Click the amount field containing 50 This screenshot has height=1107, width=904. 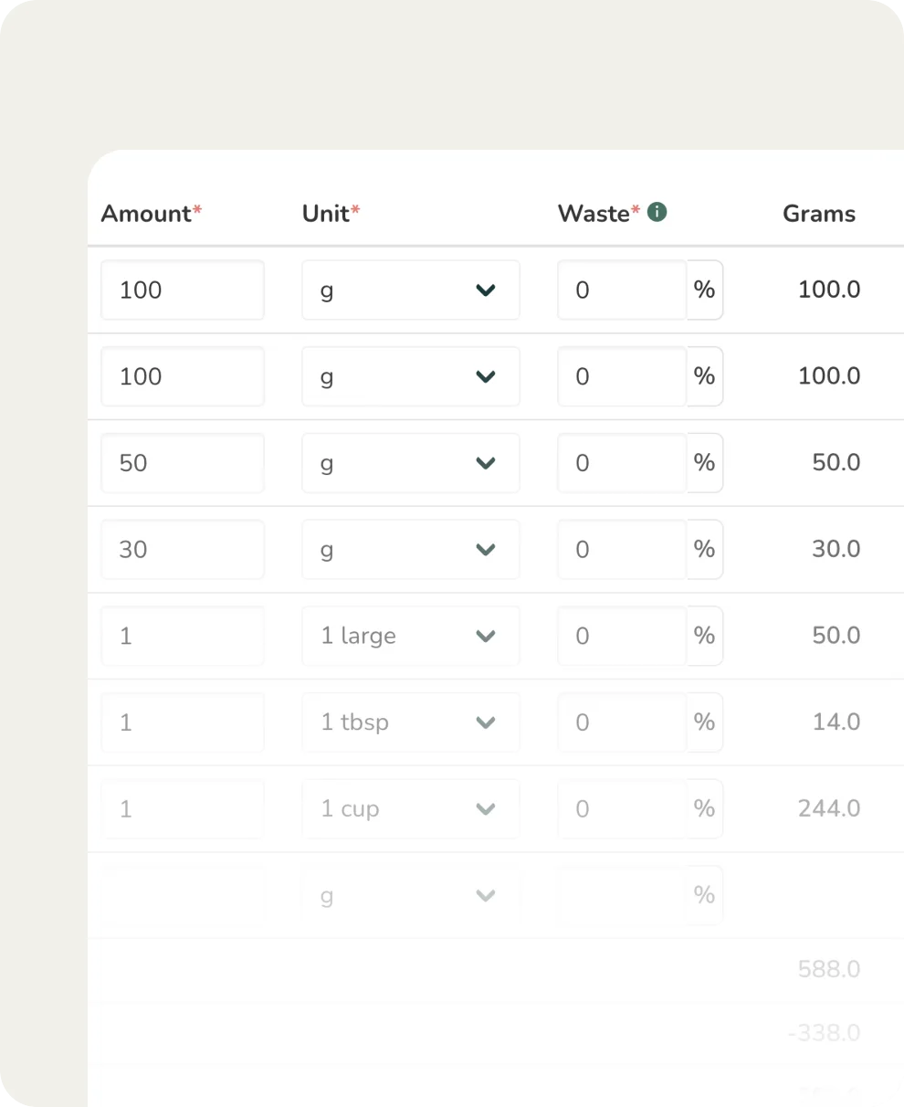(183, 463)
